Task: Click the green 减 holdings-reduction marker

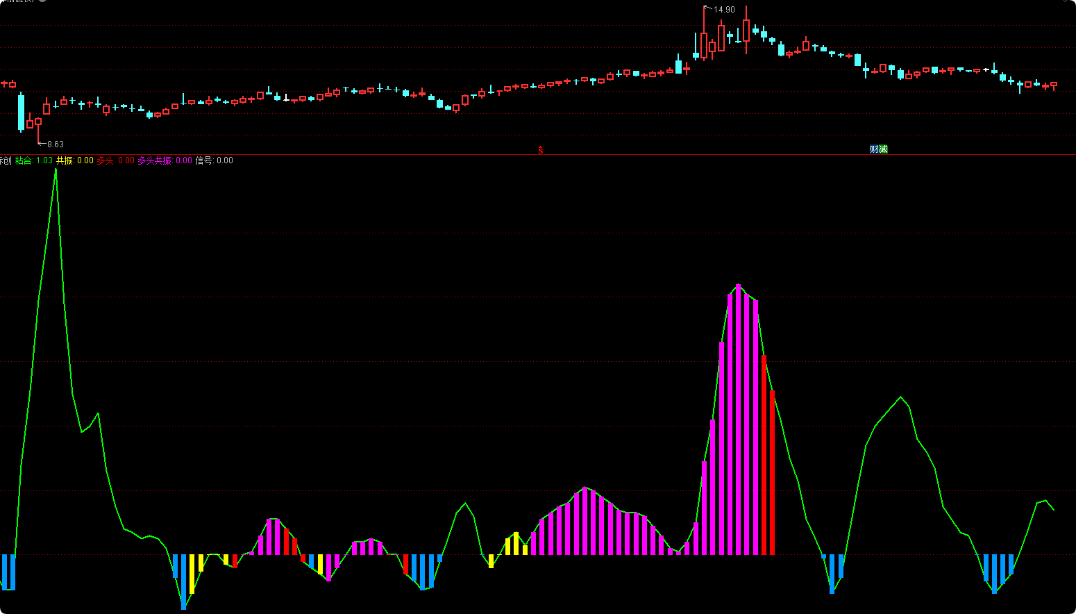Action: pyautogui.click(x=883, y=149)
